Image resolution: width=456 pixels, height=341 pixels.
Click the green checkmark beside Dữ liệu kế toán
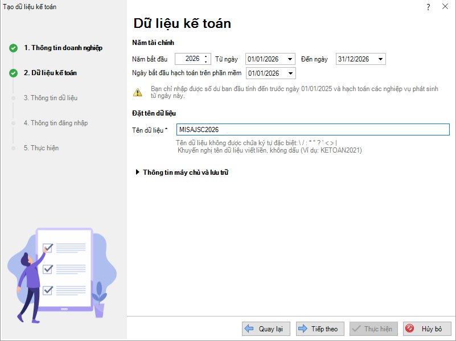tap(13, 73)
